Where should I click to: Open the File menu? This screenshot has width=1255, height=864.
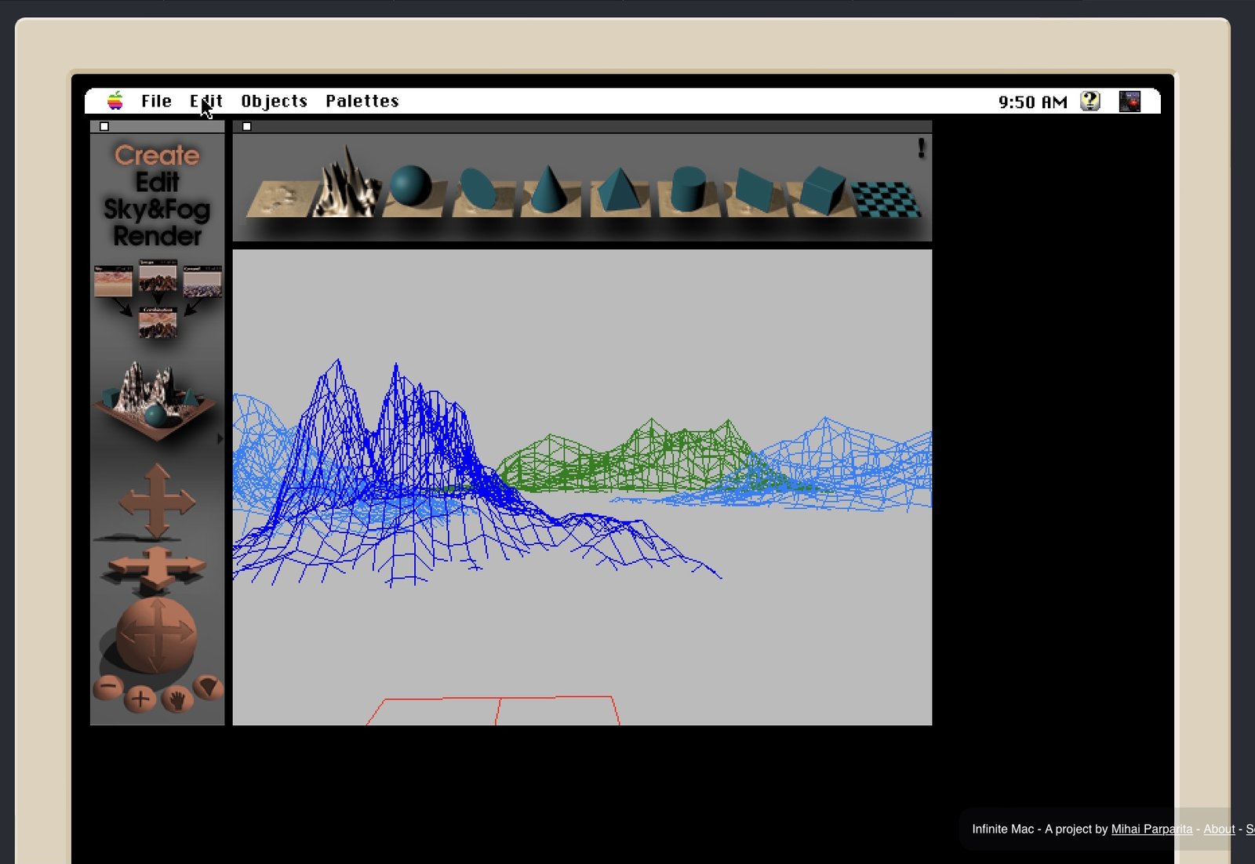click(156, 101)
